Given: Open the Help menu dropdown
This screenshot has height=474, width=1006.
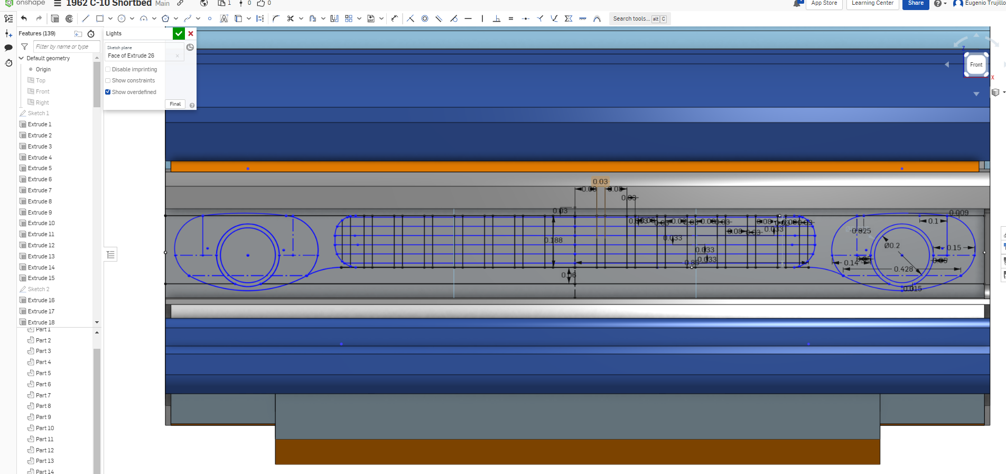Looking at the screenshot, I should point(940,3).
